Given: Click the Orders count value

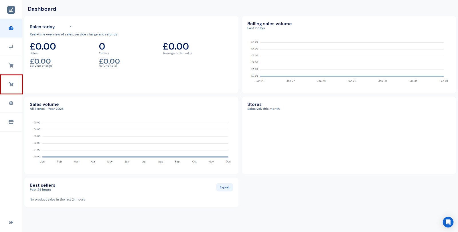Looking at the screenshot, I should tap(102, 46).
